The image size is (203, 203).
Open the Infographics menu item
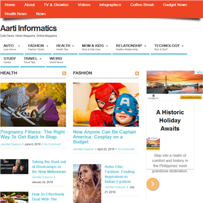click(110, 5)
